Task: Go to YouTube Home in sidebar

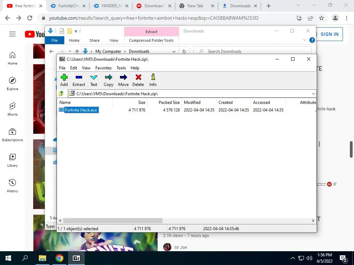Action: (12, 58)
